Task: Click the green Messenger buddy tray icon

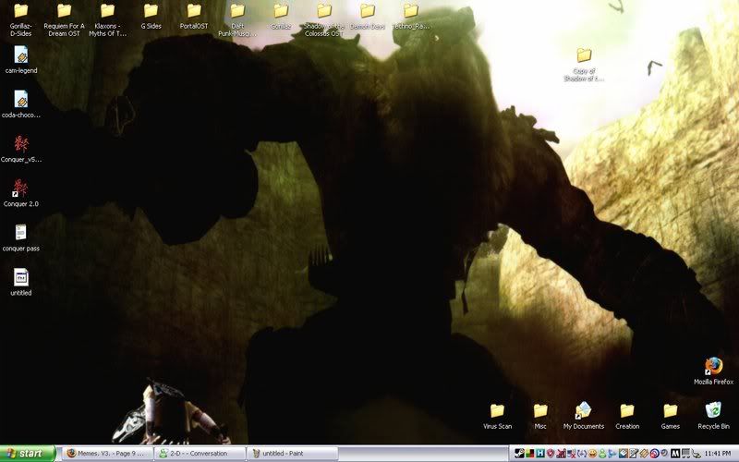Action: (603, 454)
